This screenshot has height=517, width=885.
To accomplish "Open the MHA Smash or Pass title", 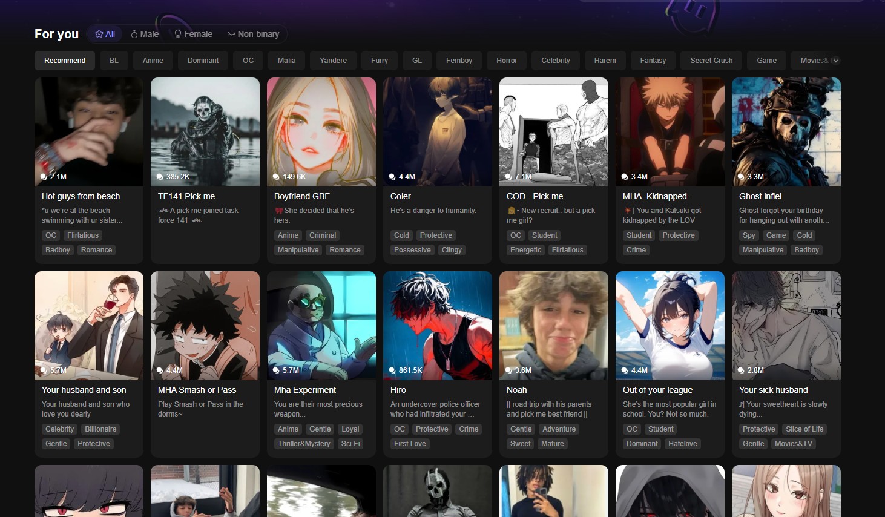I will pos(197,390).
